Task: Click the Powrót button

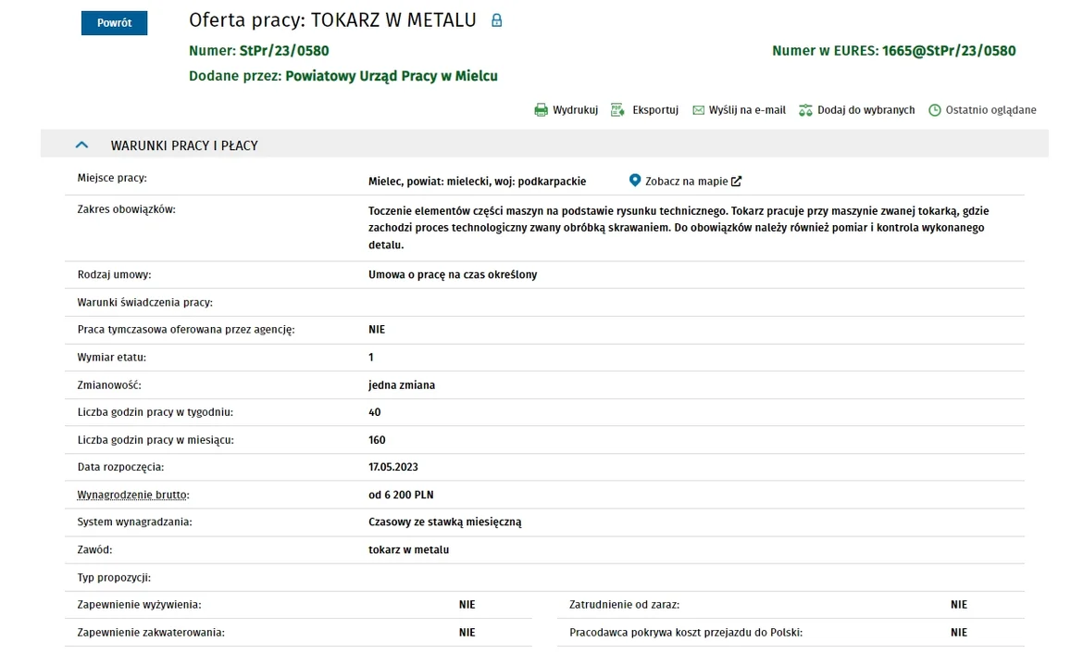Action: pyautogui.click(x=114, y=22)
